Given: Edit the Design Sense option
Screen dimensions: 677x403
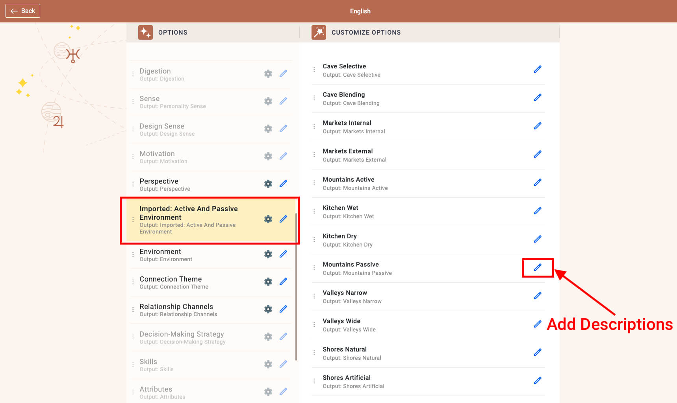Looking at the screenshot, I should coord(283,129).
